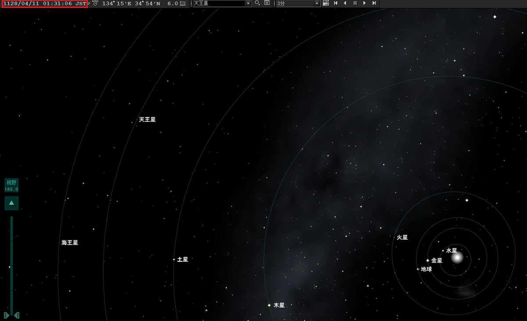Select the 金星 planet label
The width and height of the screenshot is (527, 321).
437,260
